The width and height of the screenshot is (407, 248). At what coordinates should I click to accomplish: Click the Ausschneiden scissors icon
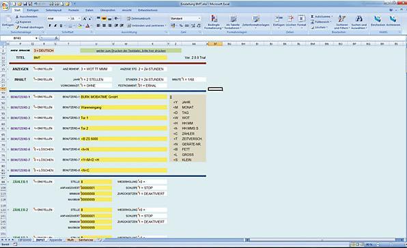pos(17,16)
